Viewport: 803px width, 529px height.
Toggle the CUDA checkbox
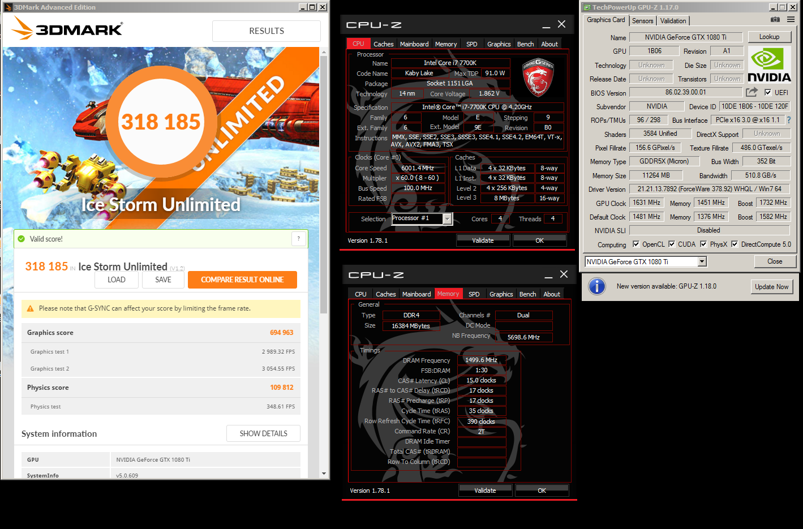tap(672, 244)
